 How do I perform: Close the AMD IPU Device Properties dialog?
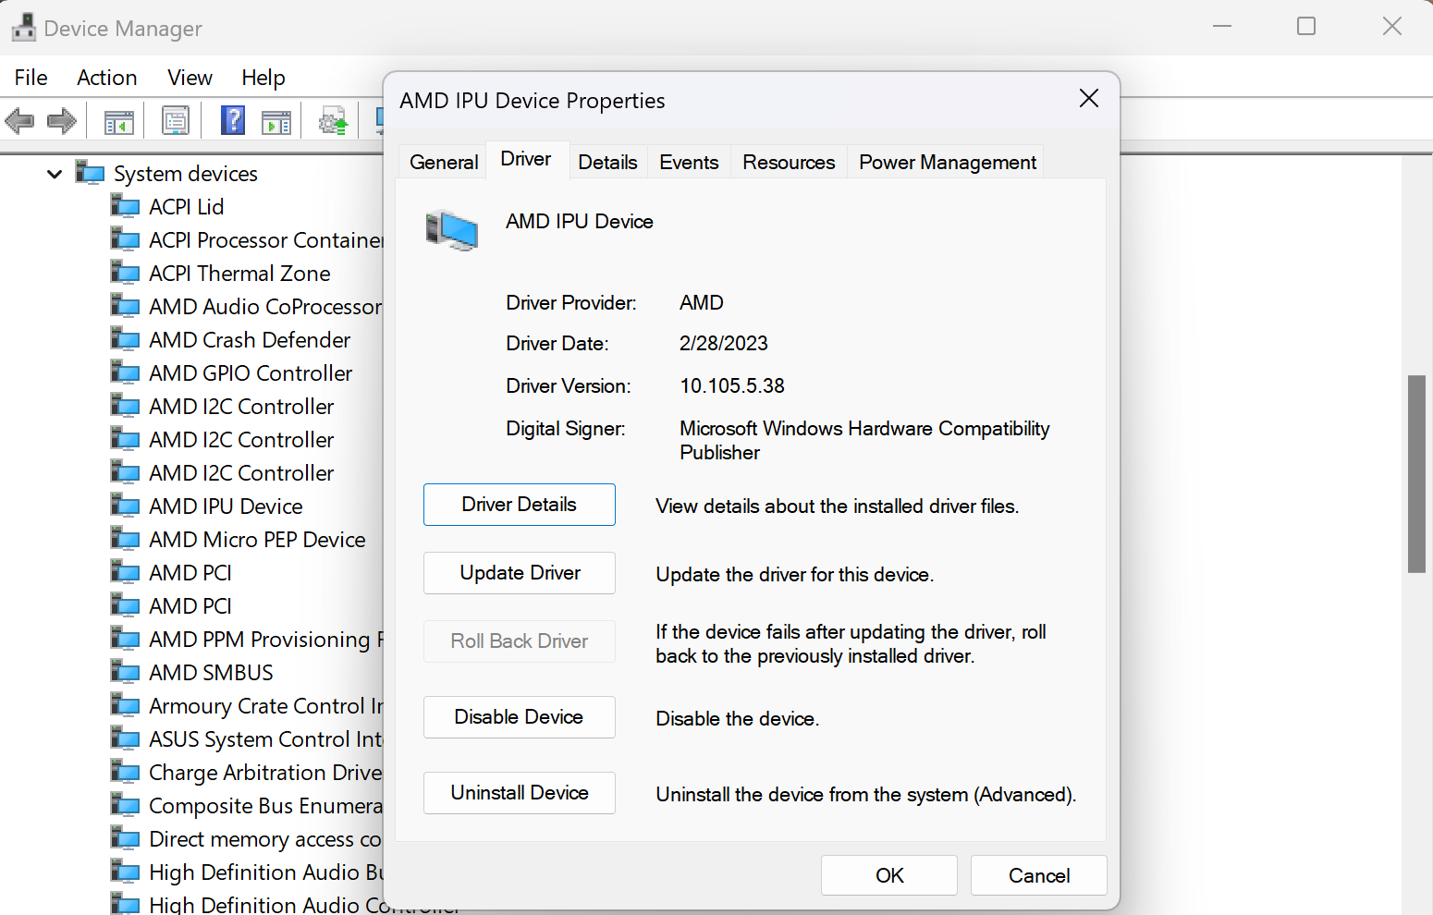point(1089,99)
